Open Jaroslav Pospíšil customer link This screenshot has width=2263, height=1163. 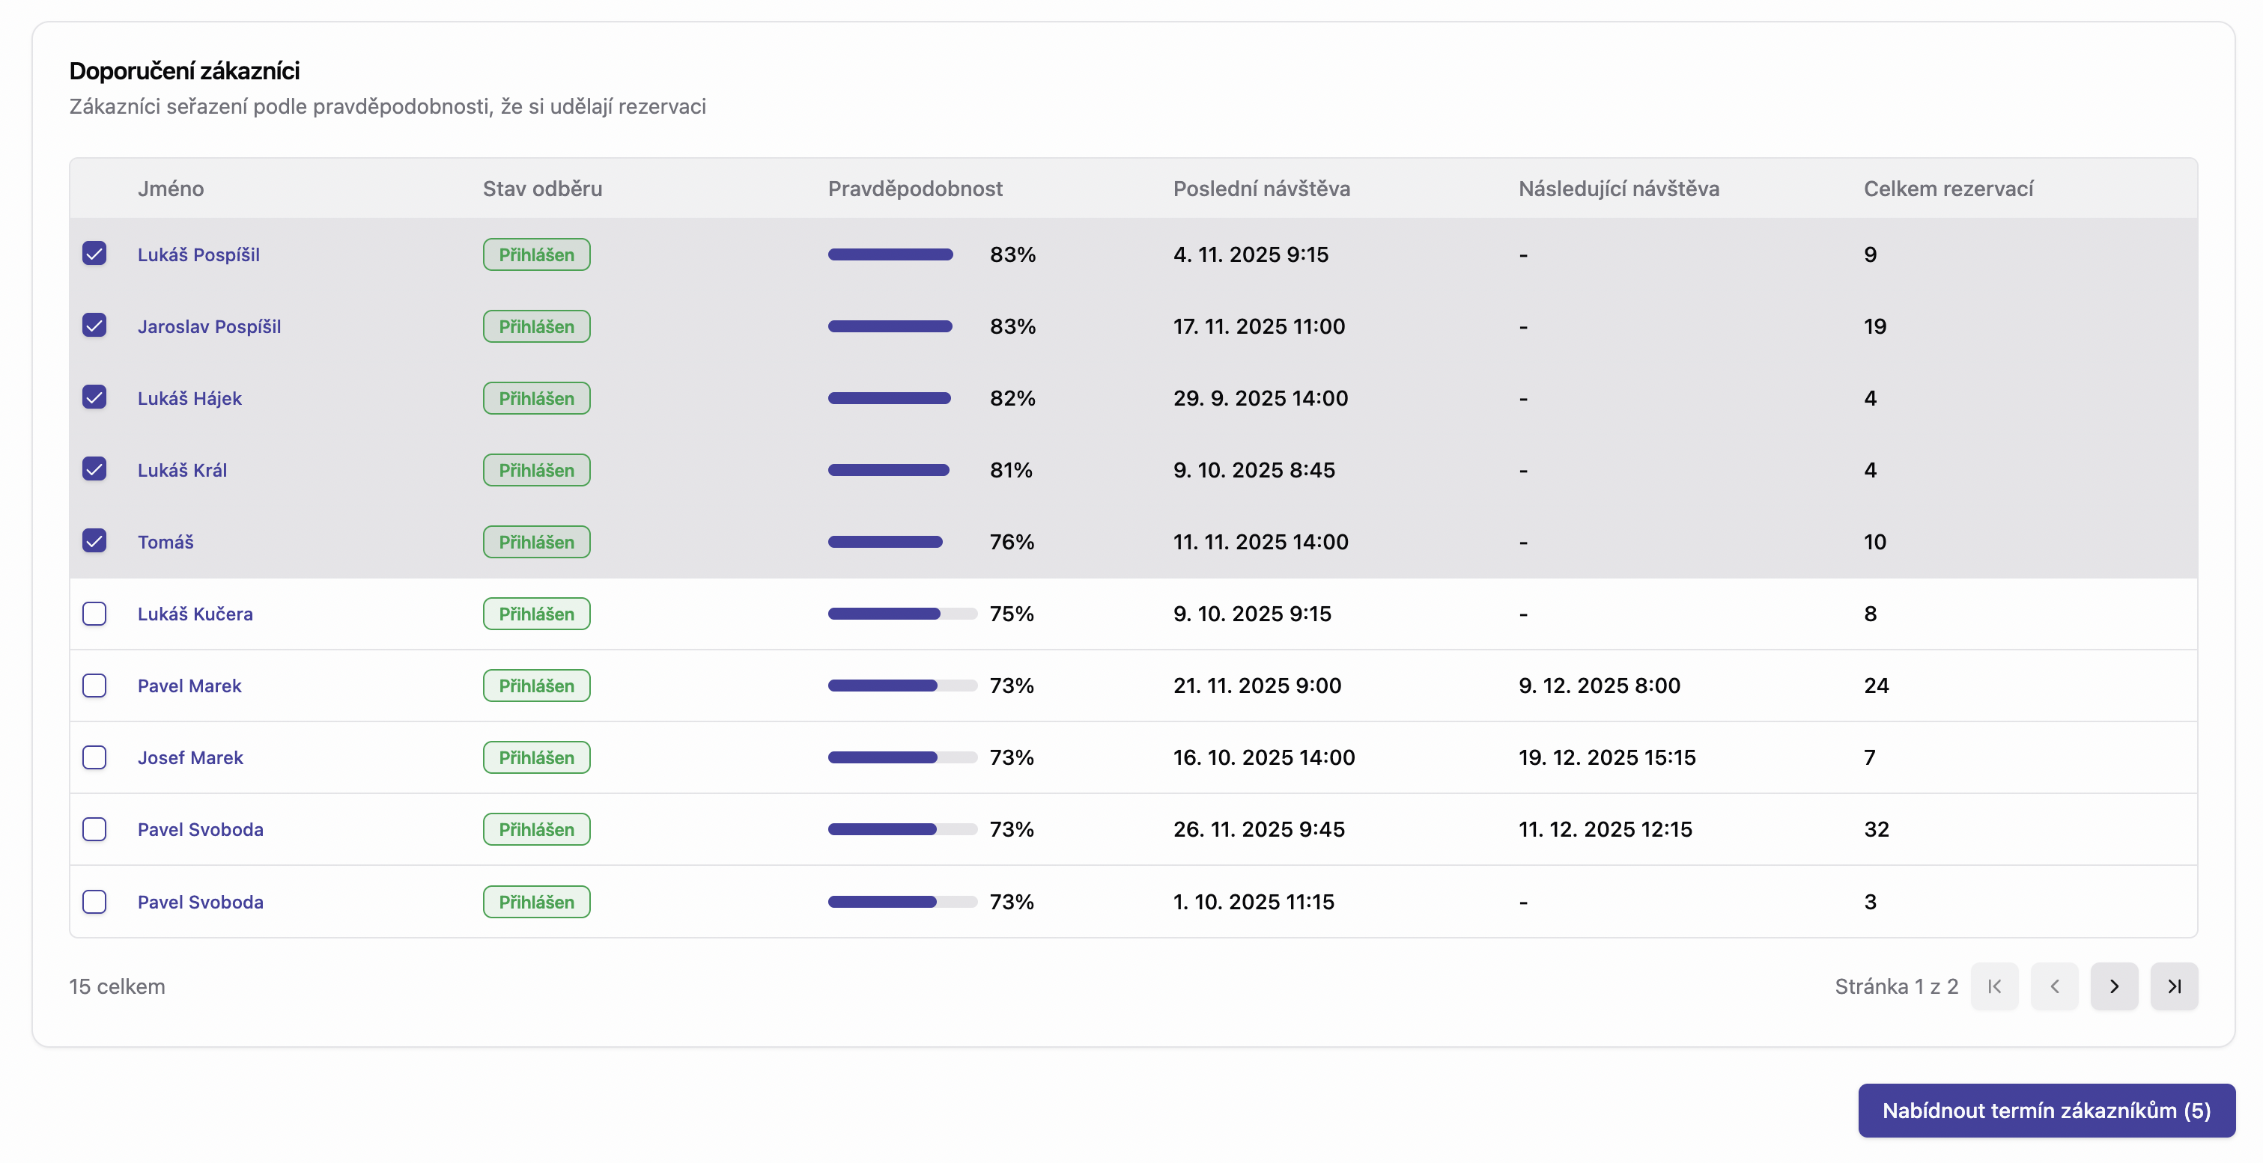[x=209, y=326]
